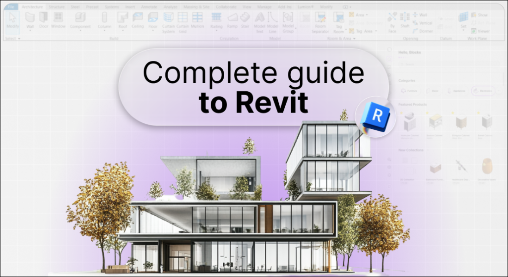The height and width of the screenshot is (277, 508).
Task: Expand the Room & Area panel title arrow
Action: tap(354, 39)
